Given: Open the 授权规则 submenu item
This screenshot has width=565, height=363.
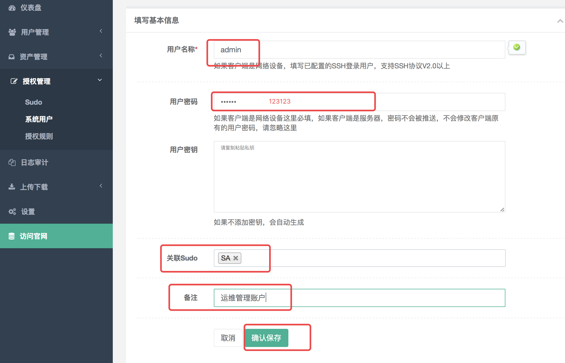Looking at the screenshot, I should point(39,136).
